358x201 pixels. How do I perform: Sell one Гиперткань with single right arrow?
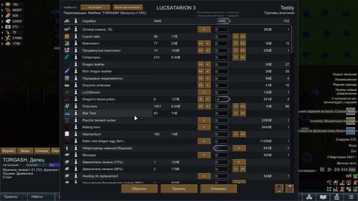click(235, 57)
